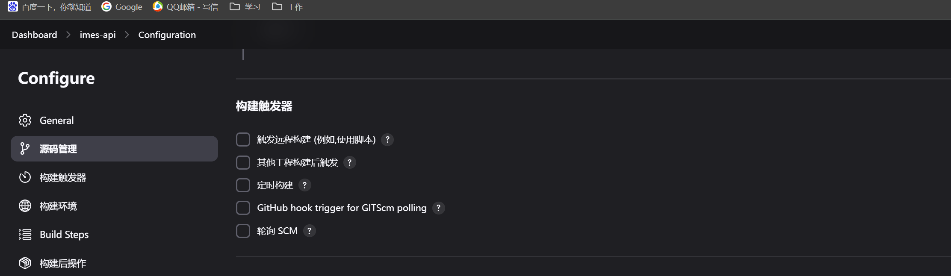951x276 pixels.
Task: Click the 构建触发器 clock icon in sidebar
Action: click(25, 177)
